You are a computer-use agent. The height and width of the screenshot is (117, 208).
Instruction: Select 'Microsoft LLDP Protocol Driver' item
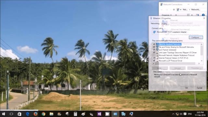point(170,61)
